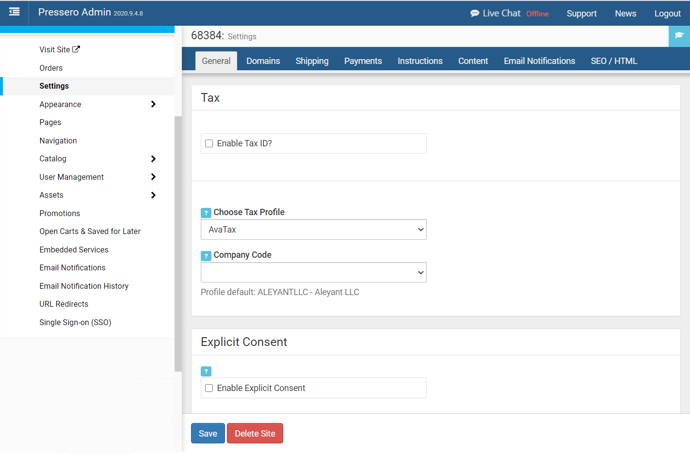Click the Live Chat speech bubble icon

[x=475, y=14]
